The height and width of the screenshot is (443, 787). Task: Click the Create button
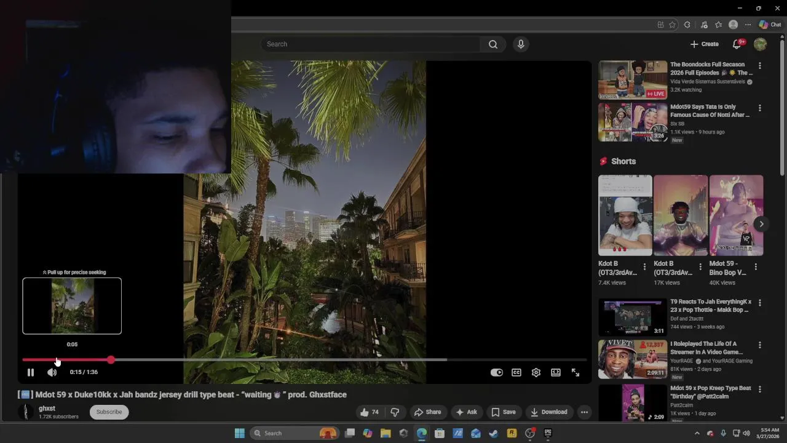click(x=705, y=44)
